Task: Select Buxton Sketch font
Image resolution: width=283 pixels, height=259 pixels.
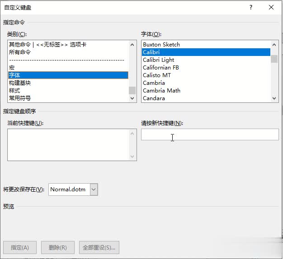Action: (x=206, y=45)
